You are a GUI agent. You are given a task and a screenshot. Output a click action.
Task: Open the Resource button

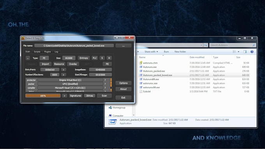click(59, 64)
